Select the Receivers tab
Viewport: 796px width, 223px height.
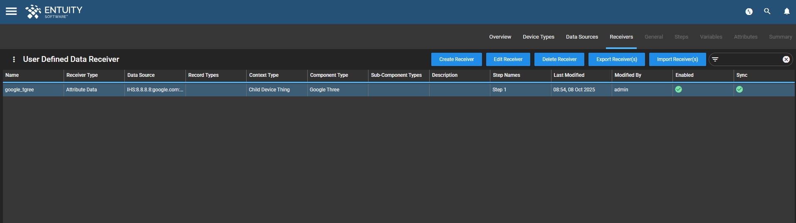click(x=621, y=37)
